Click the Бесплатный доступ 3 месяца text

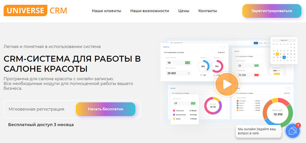tap(41, 125)
